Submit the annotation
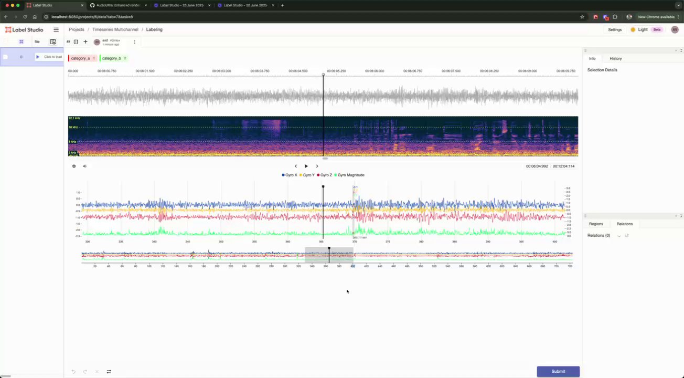Image resolution: width=684 pixels, height=378 pixels. [558, 372]
